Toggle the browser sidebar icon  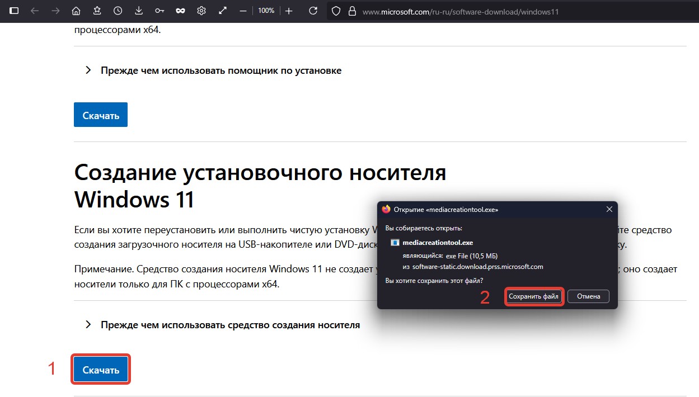point(15,11)
